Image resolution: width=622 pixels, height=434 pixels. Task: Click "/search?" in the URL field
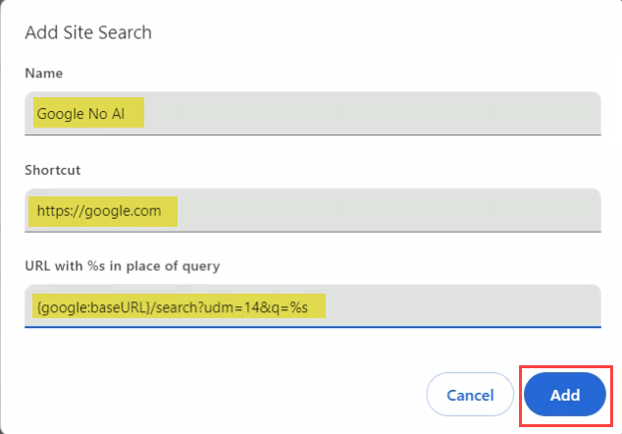coord(178,307)
